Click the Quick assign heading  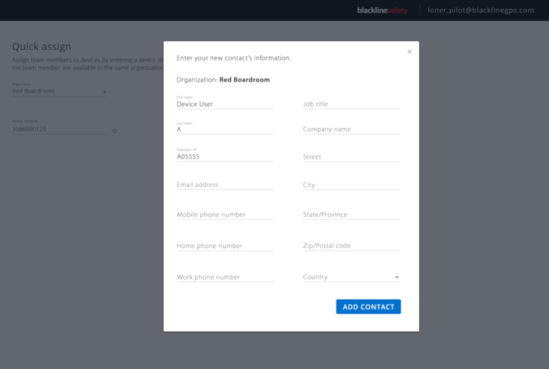[x=42, y=47]
